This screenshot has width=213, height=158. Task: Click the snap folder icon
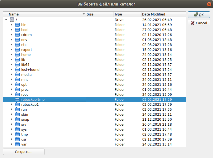[x=17, y=120]
